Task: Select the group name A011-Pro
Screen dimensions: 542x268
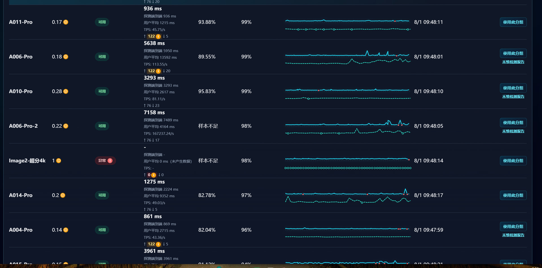Action: tap(21, 22)
